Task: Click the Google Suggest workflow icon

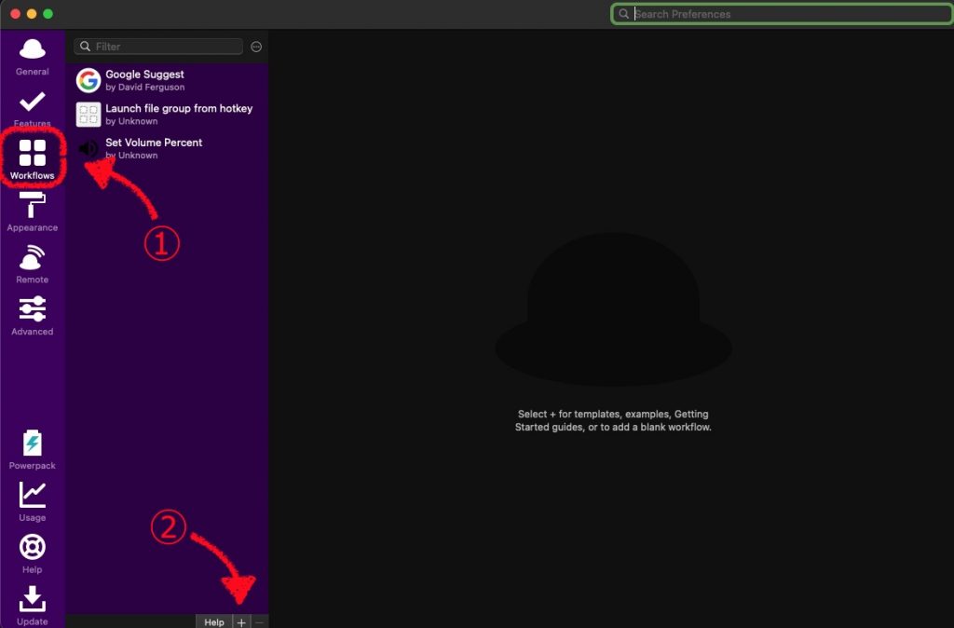Action: pos(88,80)
